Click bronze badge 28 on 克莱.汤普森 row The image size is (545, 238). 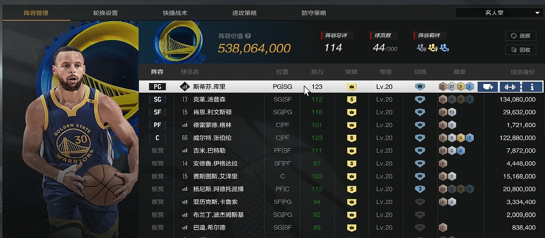pyautogui.click(x=443, y=99)
